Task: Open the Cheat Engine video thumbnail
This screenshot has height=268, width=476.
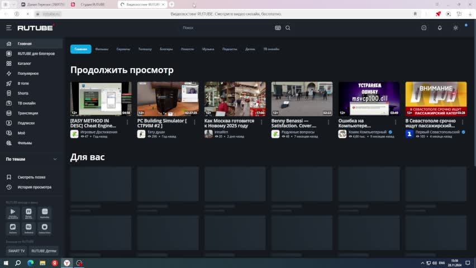Action: (x=101, y=99)
